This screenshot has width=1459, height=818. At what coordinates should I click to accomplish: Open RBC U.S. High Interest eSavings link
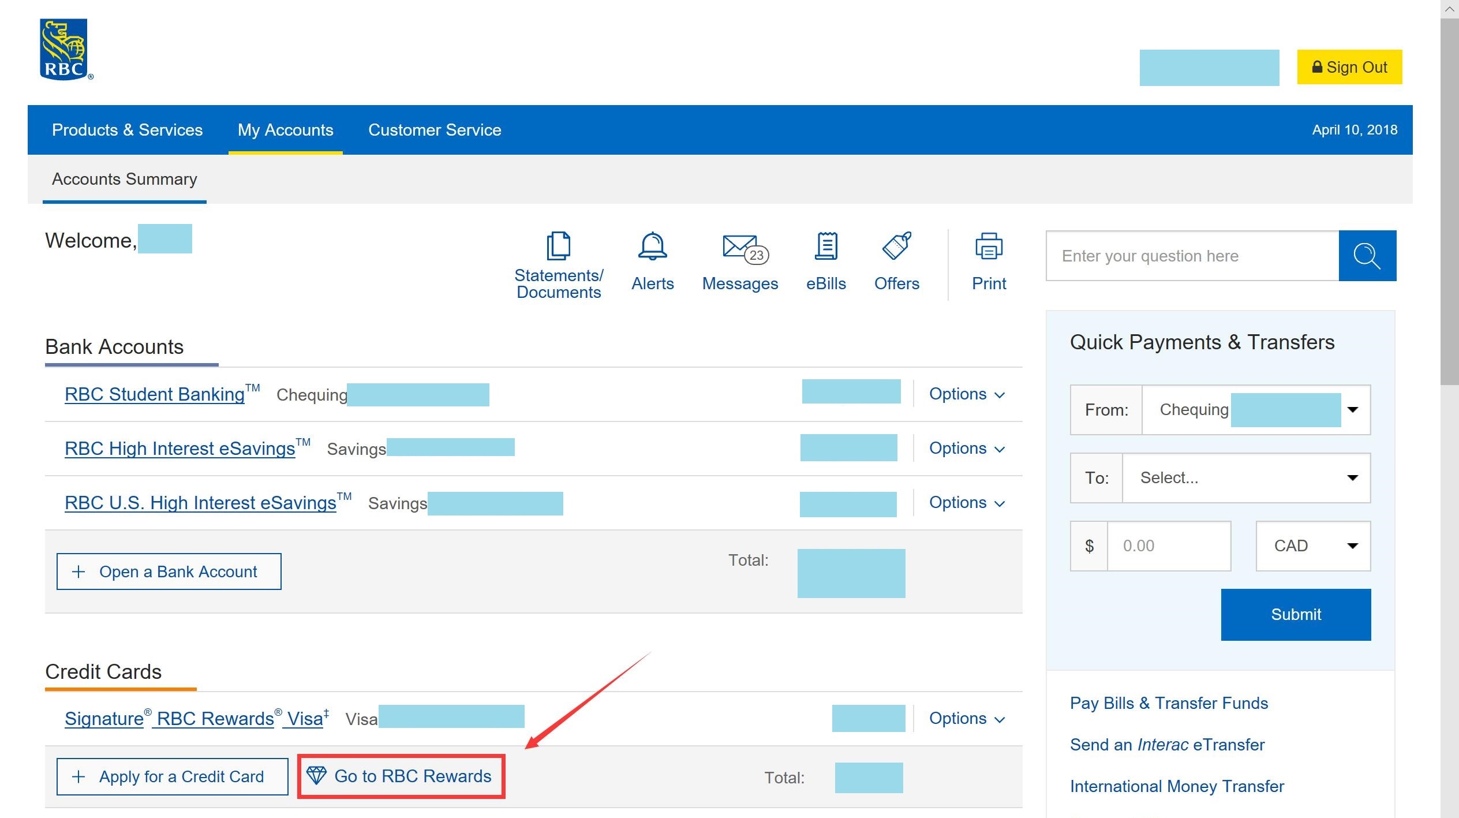[x=200, y=503]
